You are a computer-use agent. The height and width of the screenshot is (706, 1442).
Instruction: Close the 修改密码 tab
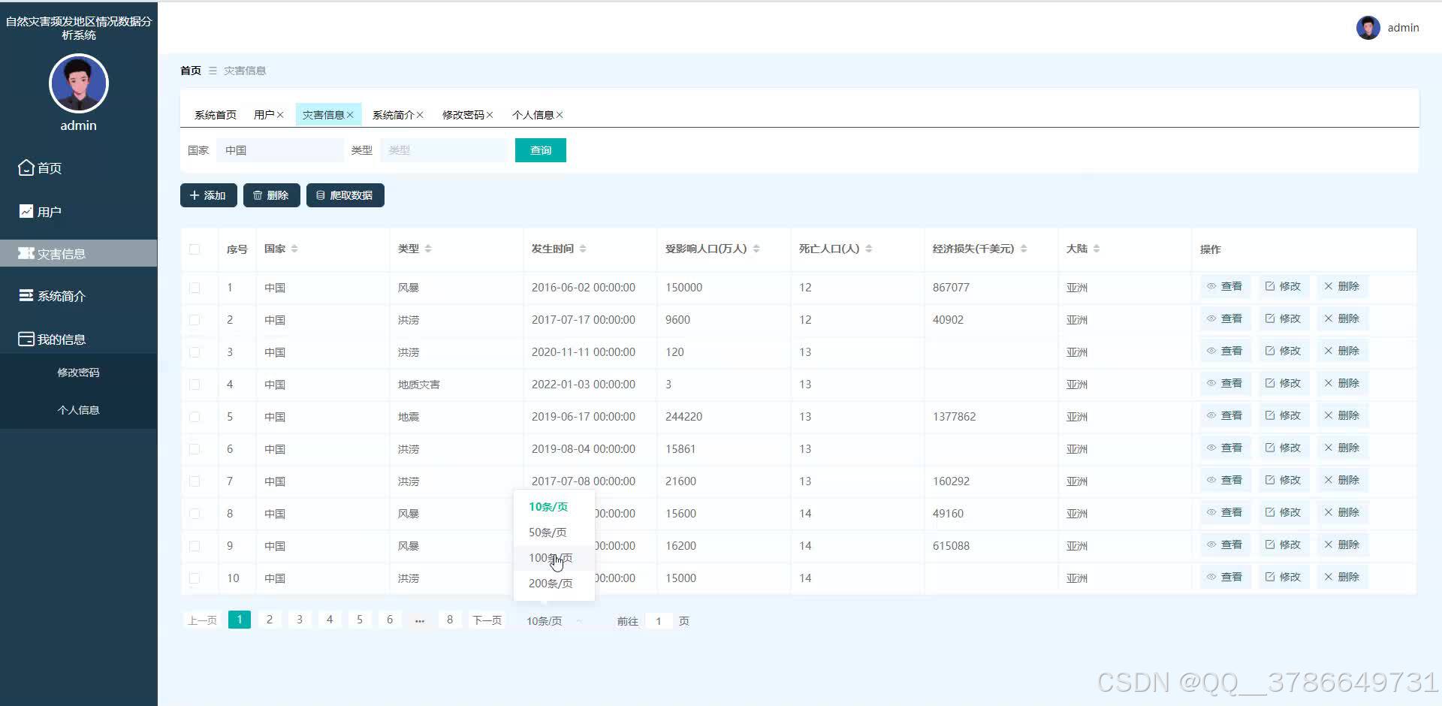click(x=490, y=115)
